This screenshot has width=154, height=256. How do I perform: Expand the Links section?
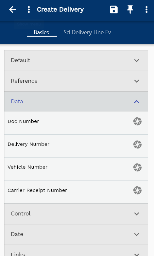pos(76,251)
